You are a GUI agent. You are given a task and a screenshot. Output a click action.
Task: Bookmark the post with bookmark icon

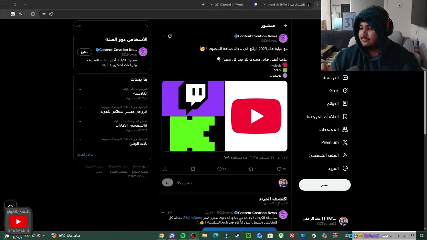click(193, 169)
